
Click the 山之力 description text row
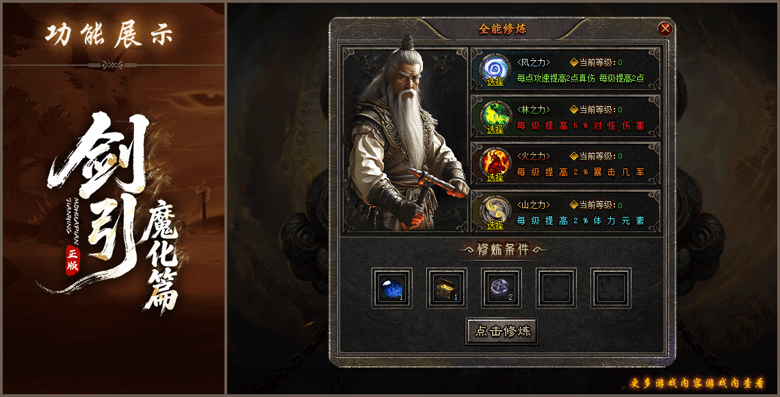pos(580,221)
